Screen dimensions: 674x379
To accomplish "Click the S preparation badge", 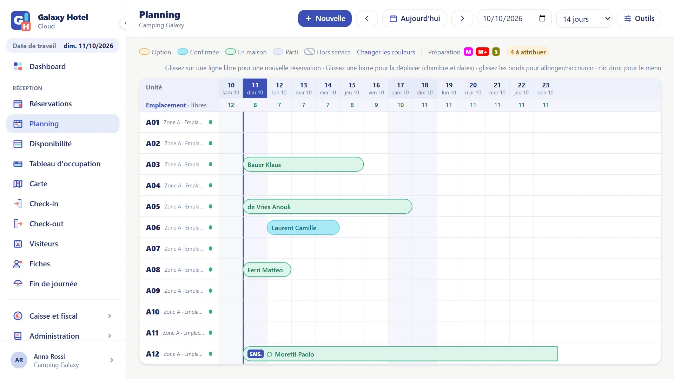I will pos(496,52).
